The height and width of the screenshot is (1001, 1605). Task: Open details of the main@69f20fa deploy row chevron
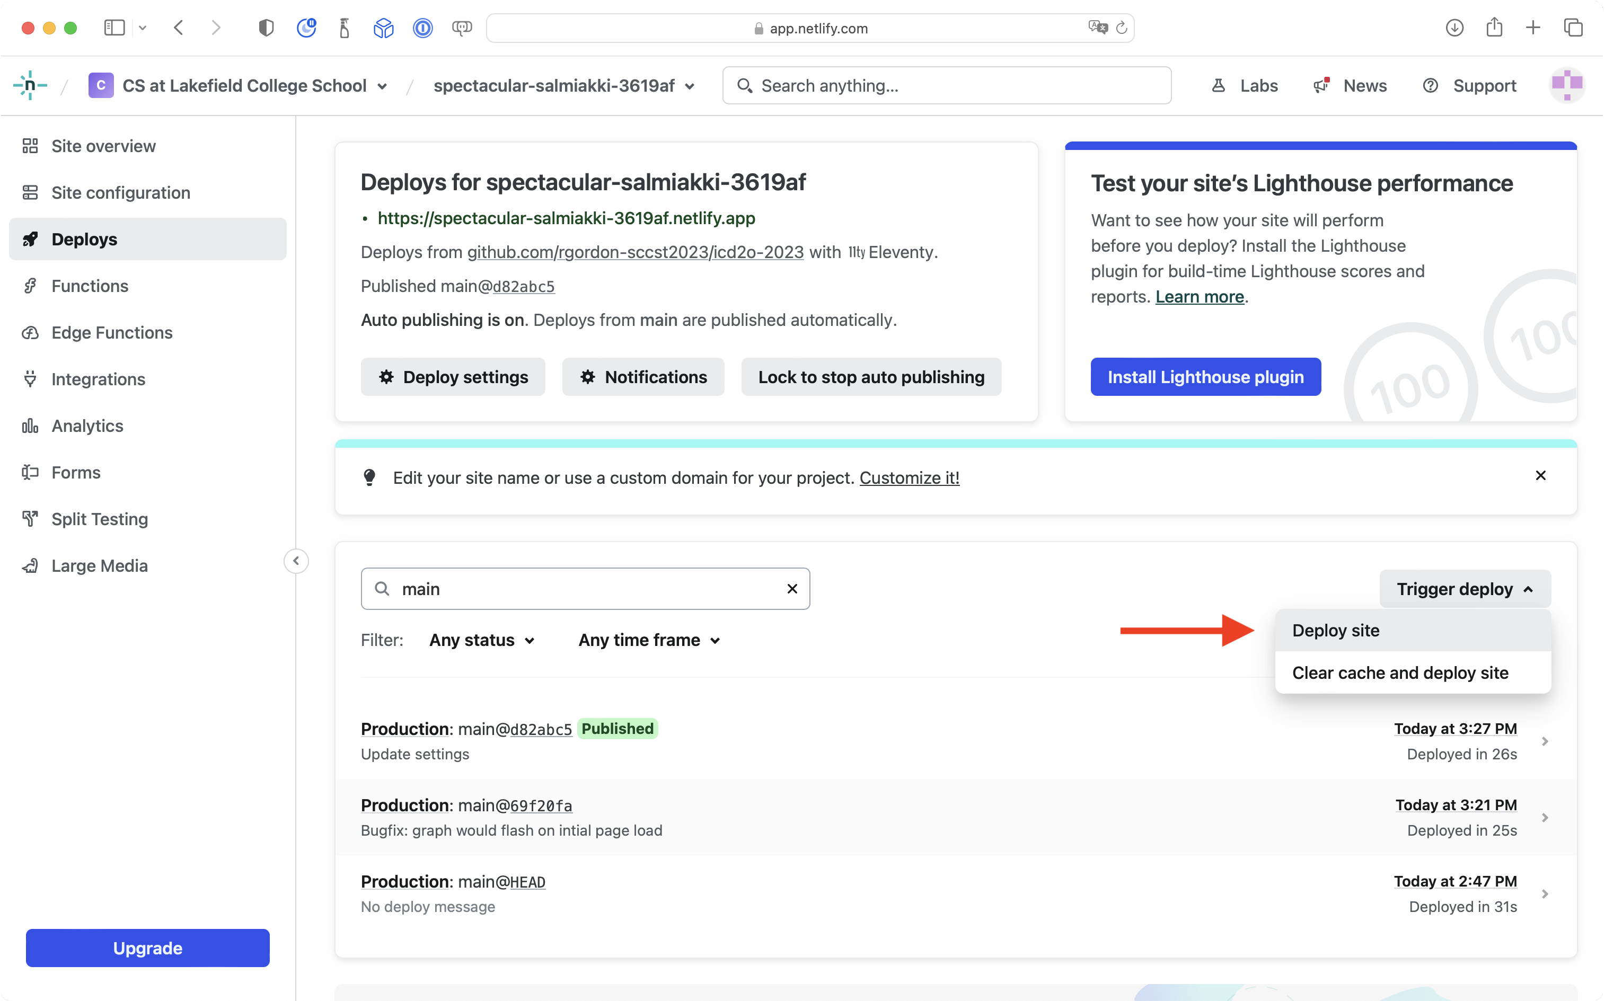[x=1545, y=818]
